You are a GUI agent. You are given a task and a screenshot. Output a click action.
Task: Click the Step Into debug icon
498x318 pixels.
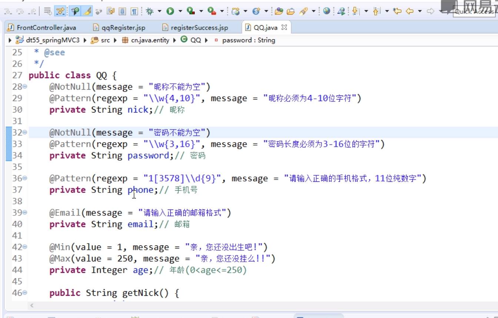pos(8,11)
